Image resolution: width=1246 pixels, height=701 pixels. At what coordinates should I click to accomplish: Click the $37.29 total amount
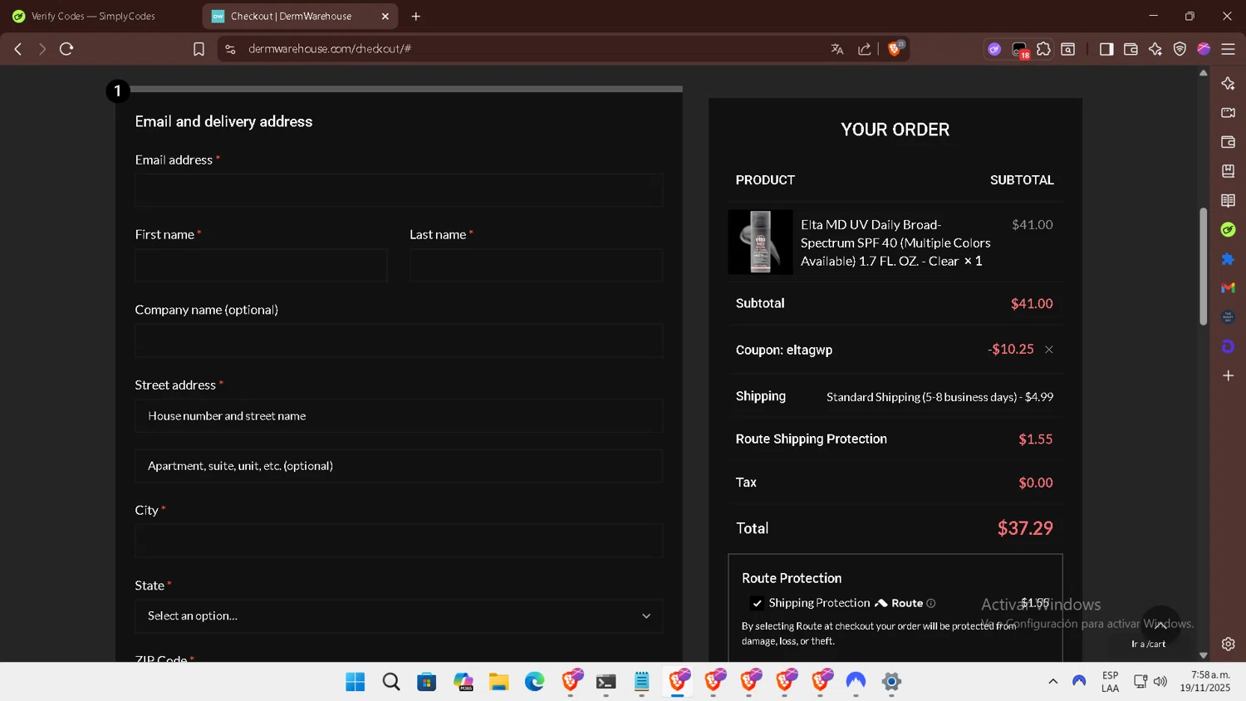pyautogui.click(x=1025, y=528)
